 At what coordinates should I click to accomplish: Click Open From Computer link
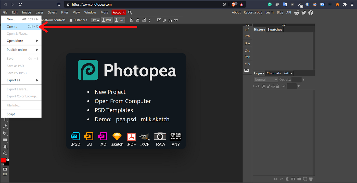click(123, 101)
